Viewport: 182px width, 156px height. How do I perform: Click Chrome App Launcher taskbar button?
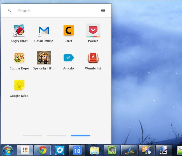(25, 150)
